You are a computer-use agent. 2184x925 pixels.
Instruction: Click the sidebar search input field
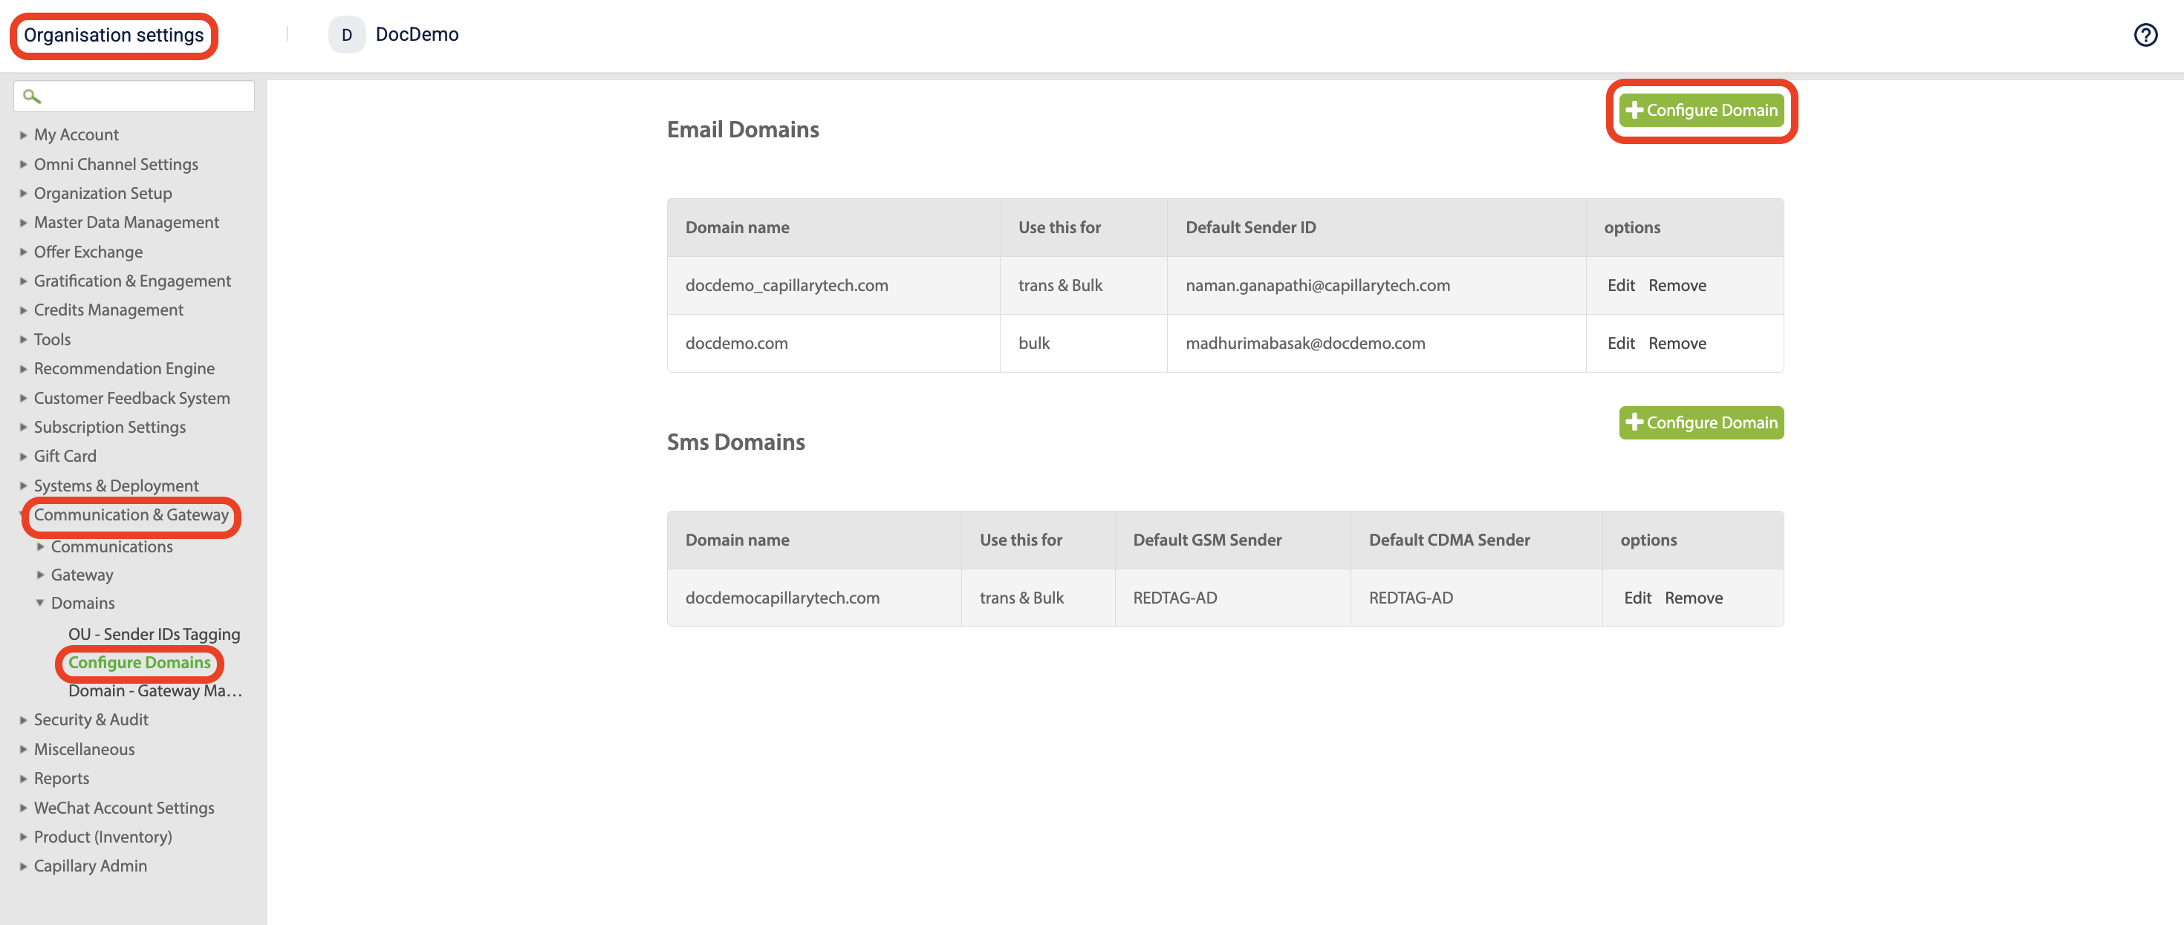[144, 97]
